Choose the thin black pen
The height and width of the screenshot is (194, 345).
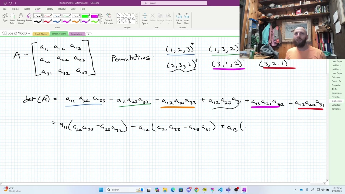point(38,16)
